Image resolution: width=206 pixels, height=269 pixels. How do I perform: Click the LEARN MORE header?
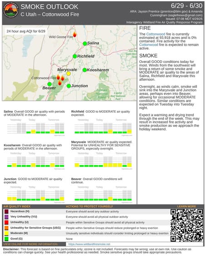pos(186,207)
